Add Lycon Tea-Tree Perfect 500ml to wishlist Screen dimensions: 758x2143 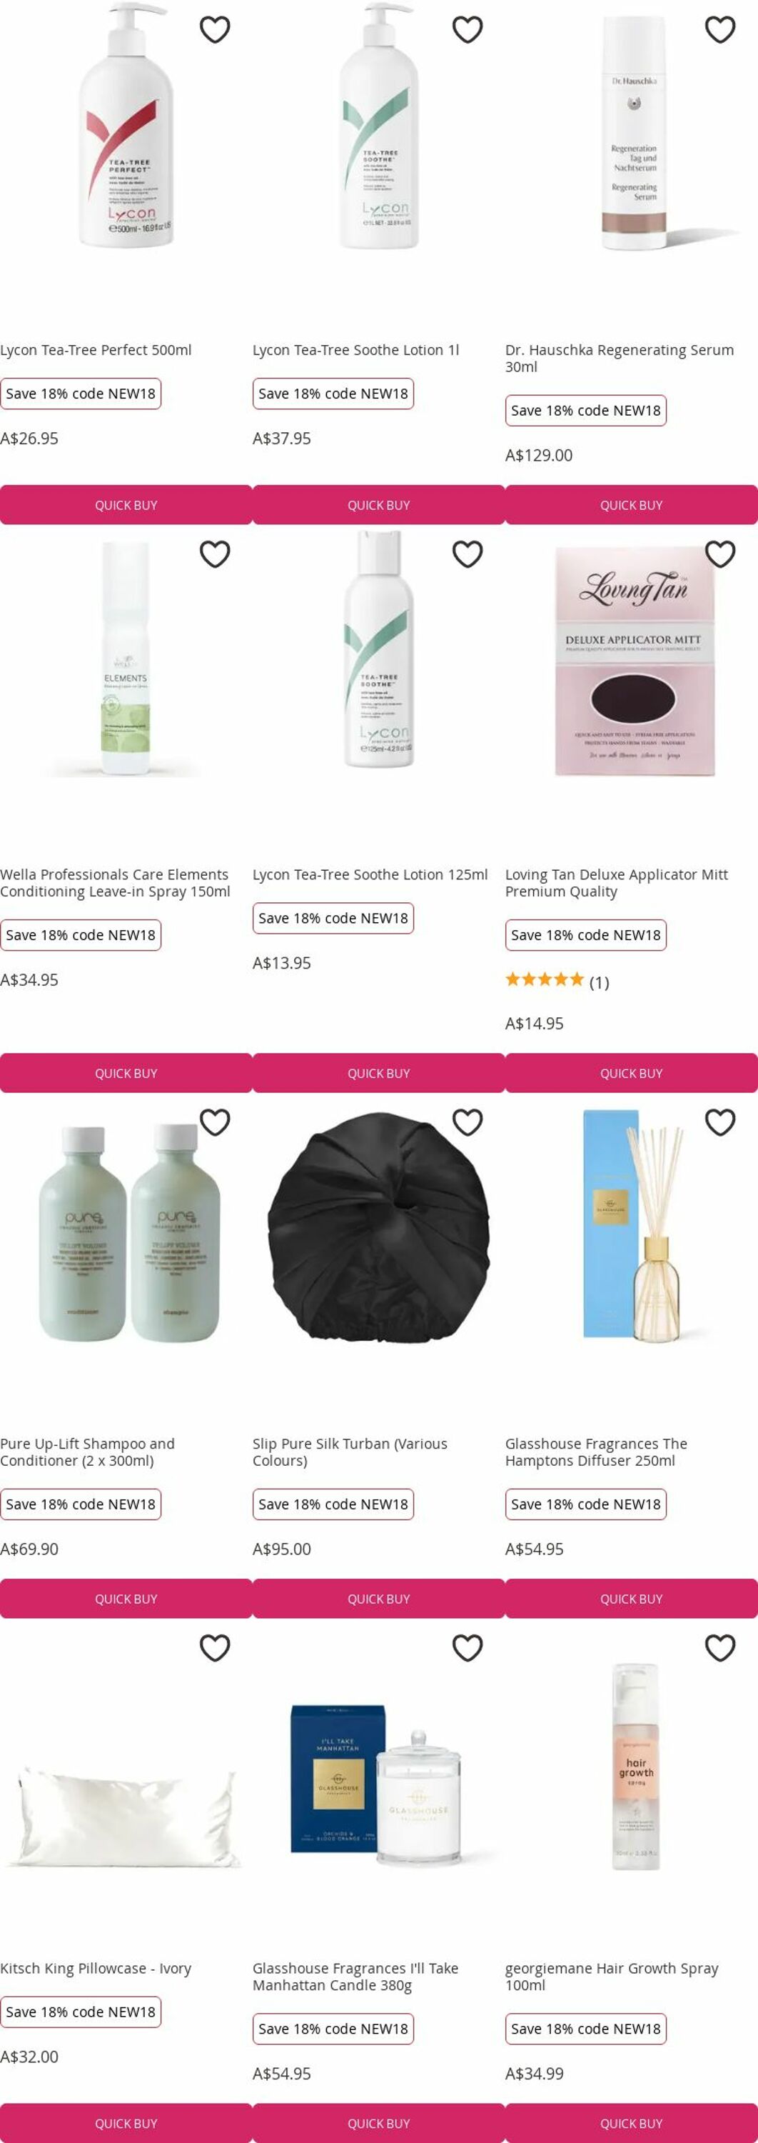[x=214, y=30]
